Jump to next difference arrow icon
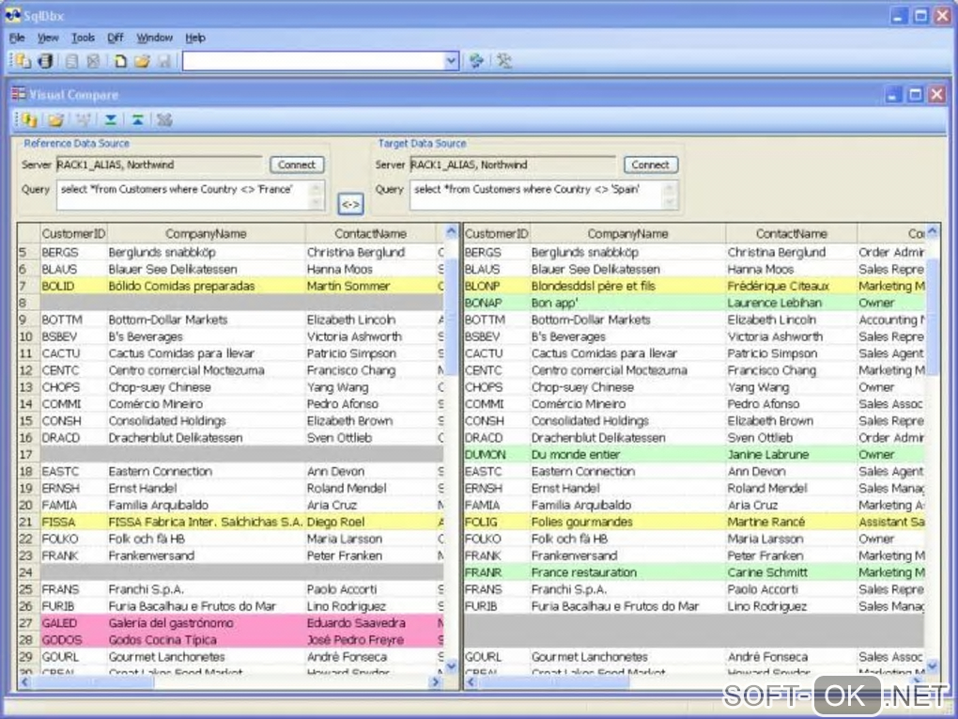This screenshot has width=958, height=719. coord(111,119)
